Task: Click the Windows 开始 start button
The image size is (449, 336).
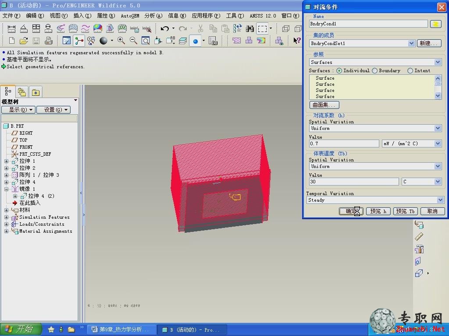Action: pyautogui.click(x=21, y=329)
